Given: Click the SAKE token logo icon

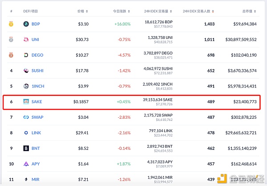Looking at the screenshot, I should click(26, 102).
